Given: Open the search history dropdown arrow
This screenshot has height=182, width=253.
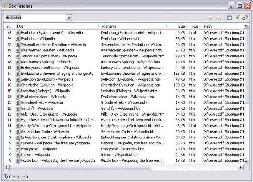Looking at the screenshot, I should (69, 17).
